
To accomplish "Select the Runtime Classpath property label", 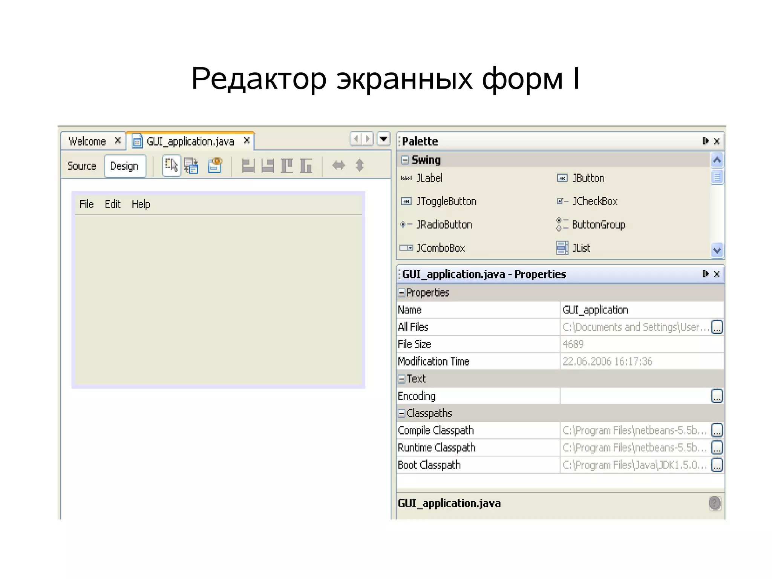I will [x=437, y=447].
